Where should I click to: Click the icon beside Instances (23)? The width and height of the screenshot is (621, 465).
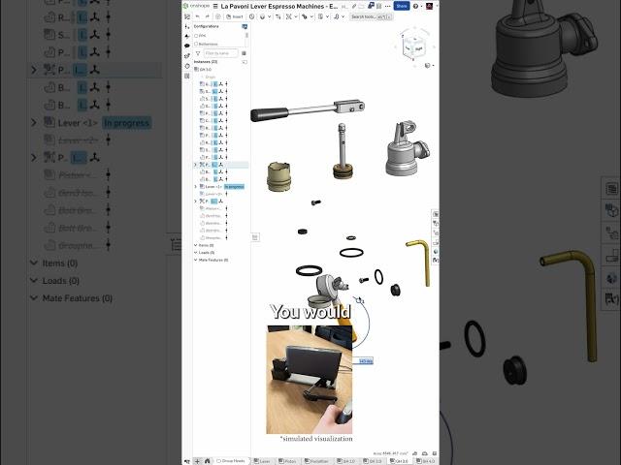[x=245, y=62]
